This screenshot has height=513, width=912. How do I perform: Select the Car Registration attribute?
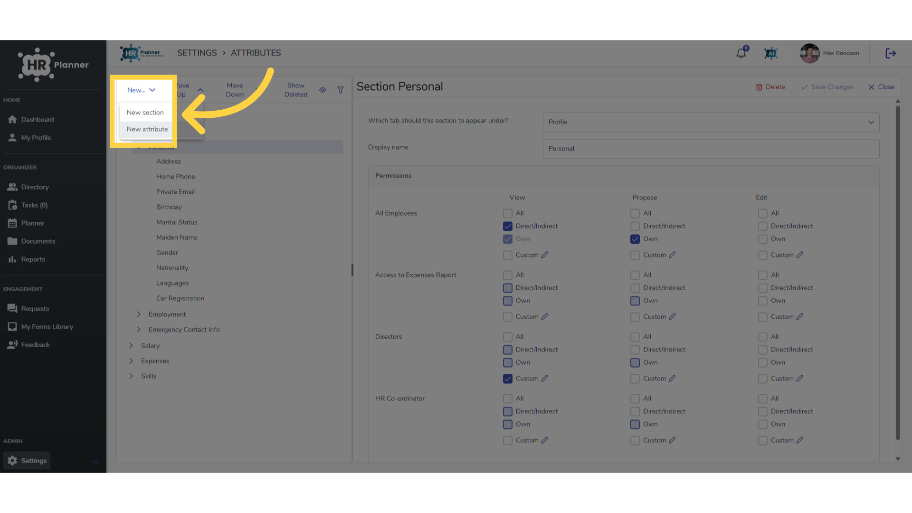[180, 298]
